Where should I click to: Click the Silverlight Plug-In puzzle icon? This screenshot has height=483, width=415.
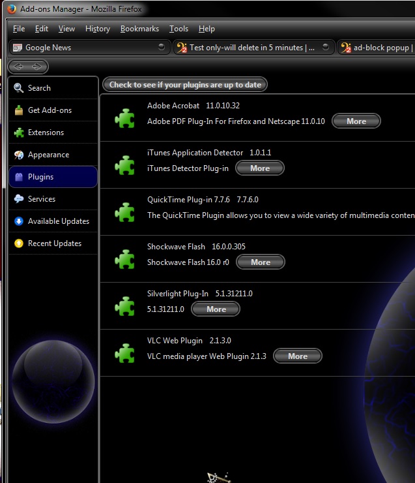pos(124,306)
